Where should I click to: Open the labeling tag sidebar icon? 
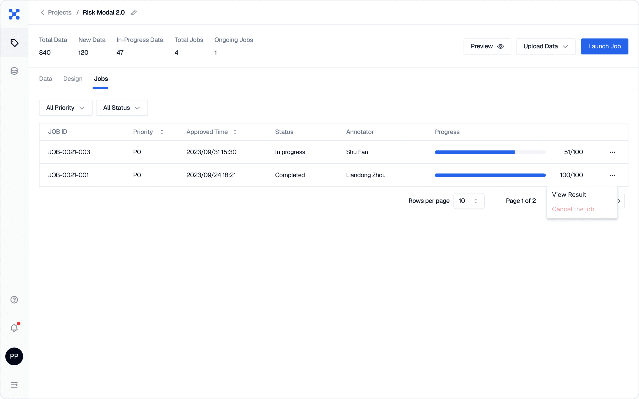point(14,43)
